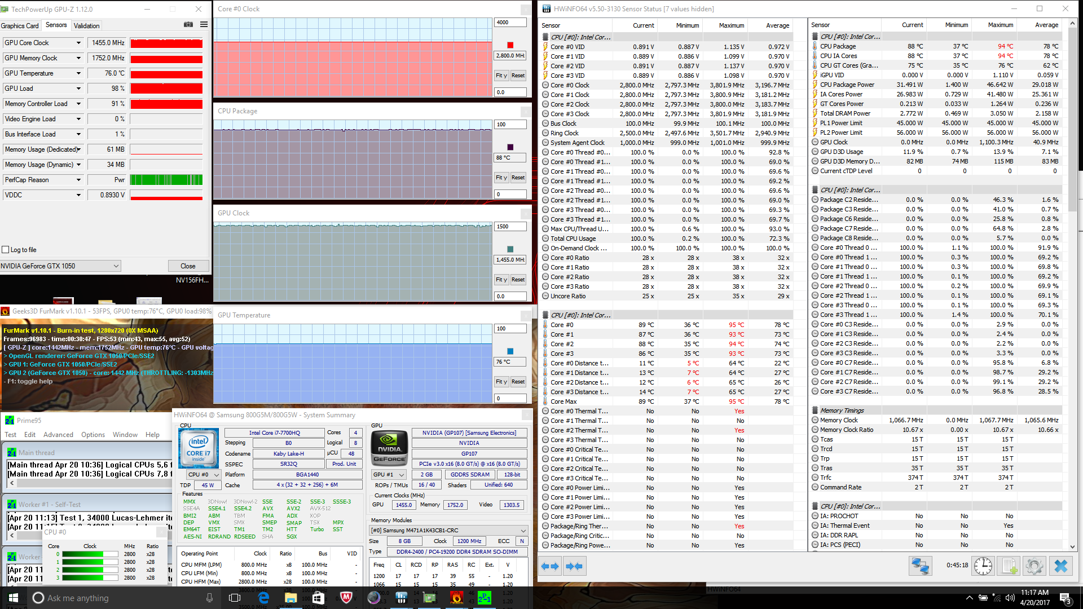This screenshot has width=1083, height=609.
Task: Open Prime95 Options menu
Action: [93, 435]
